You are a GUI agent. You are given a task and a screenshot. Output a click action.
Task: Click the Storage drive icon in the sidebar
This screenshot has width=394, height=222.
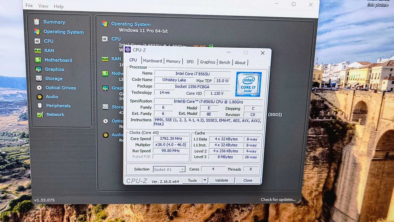(x=39, y=78)
